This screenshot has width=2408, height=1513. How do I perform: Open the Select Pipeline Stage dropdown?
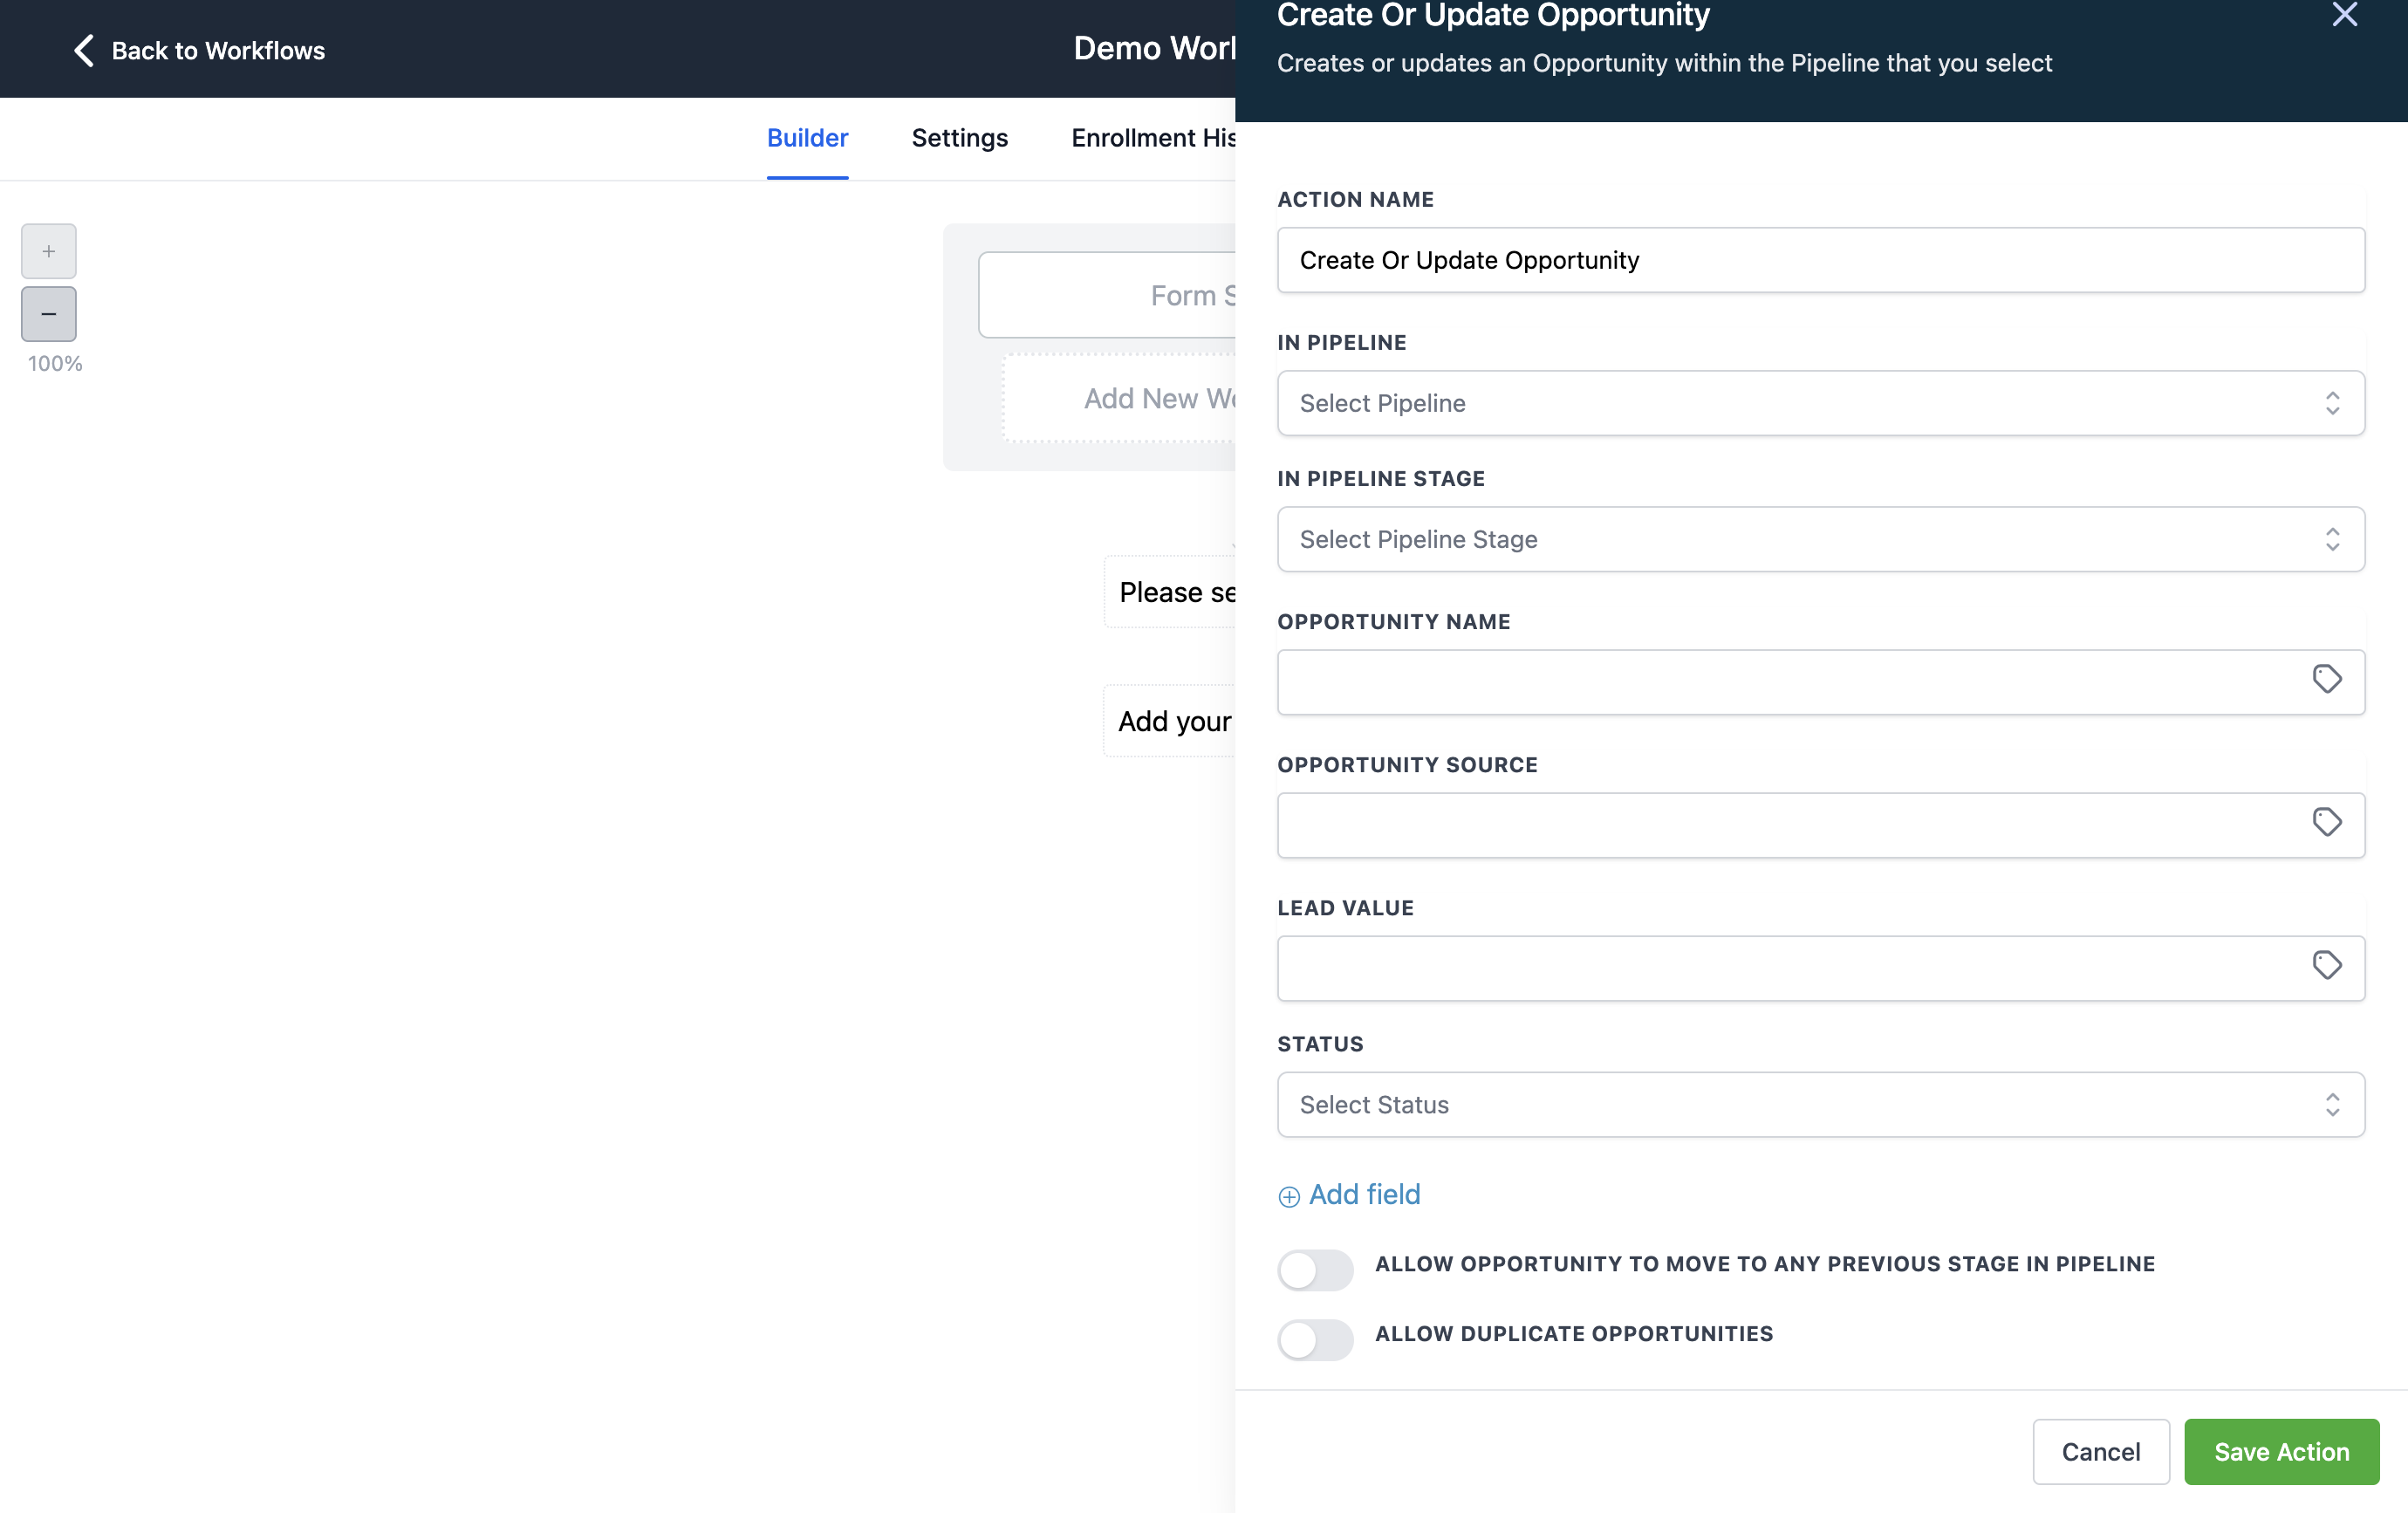click(1820, 539)
